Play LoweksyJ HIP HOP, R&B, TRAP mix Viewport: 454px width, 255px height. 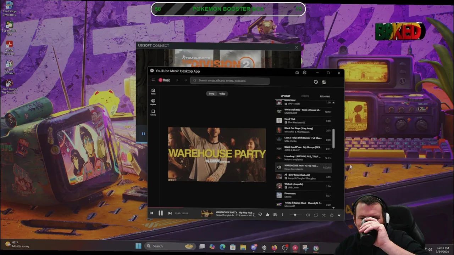coord(303,158)
